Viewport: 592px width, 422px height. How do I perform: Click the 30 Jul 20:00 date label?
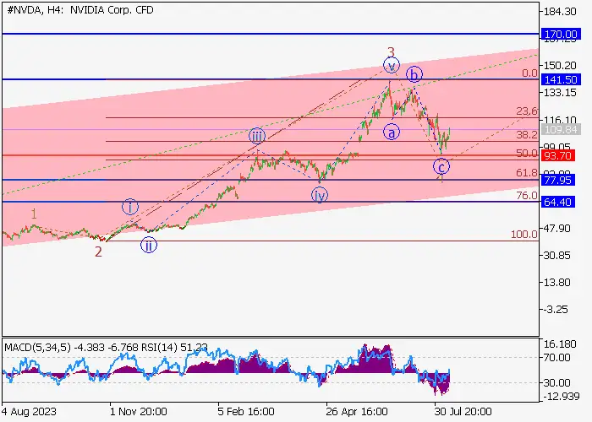click(x=463, y=411)
